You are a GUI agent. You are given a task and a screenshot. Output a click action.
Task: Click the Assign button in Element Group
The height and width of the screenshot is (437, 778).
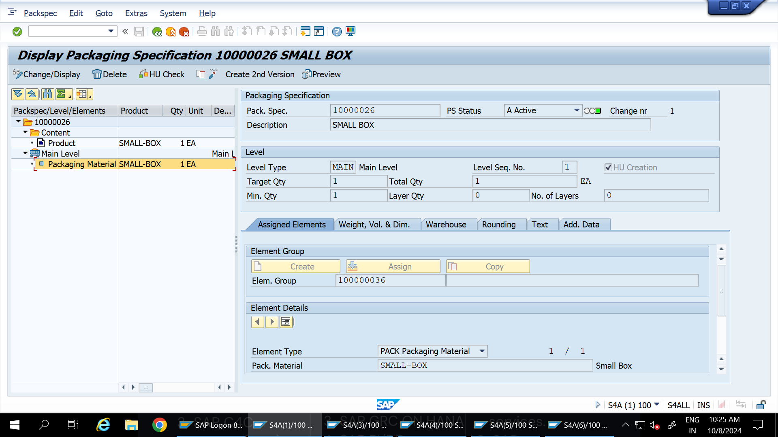click(x=392, y=266)
